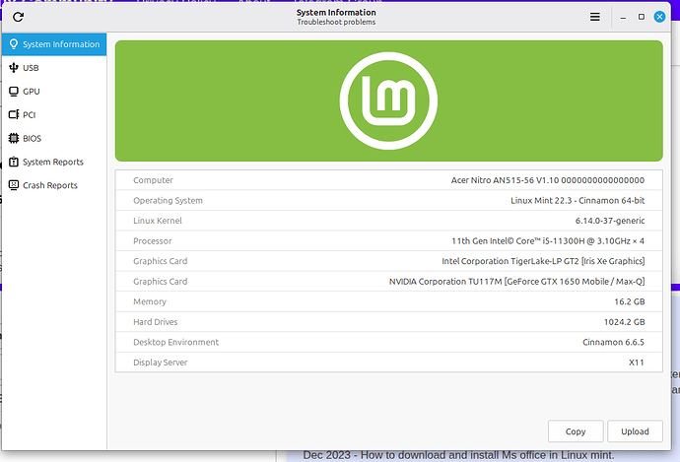Image resolution: width=680 pixels, height=462 pixels.
Task: Select the Linux Kernel version row
Action: pyautogui.click(x=388, y=221)
